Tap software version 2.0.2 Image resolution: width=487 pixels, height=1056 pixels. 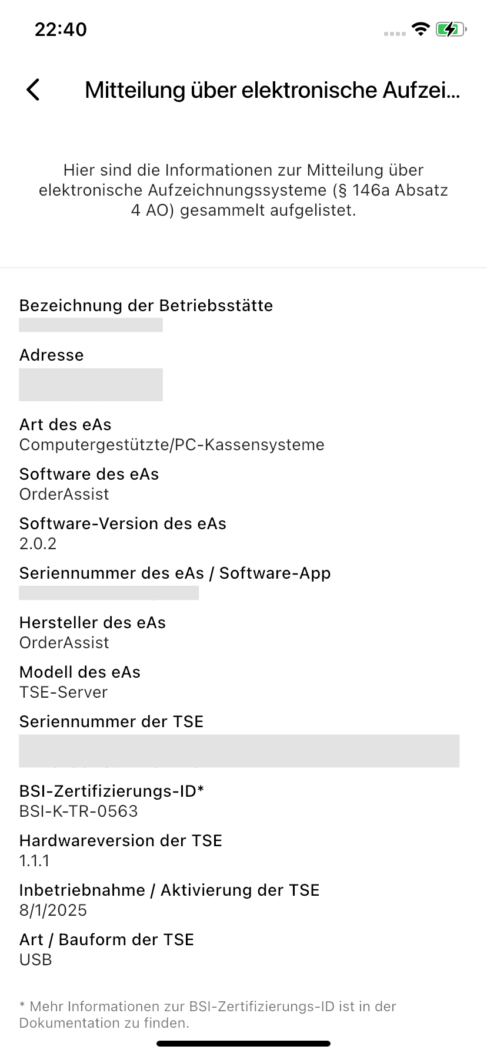pyautogui.click(x=38, y=543)
